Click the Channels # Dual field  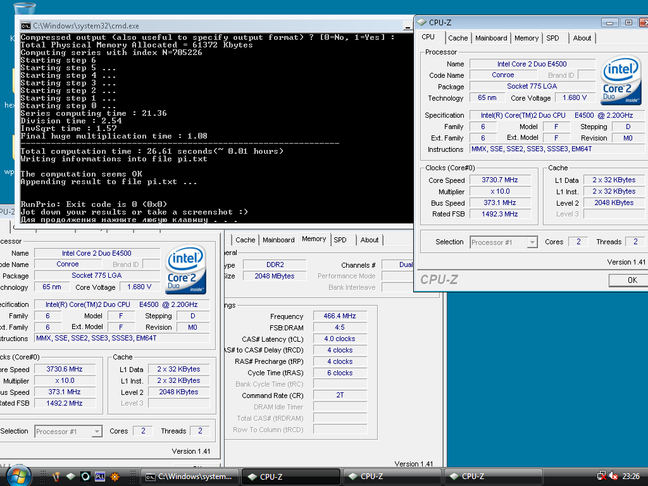click(397, 265)
